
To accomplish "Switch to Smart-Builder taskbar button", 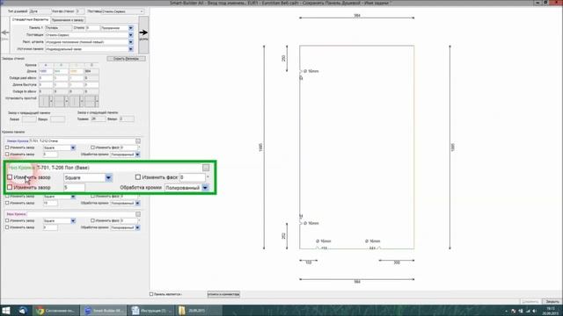I will (104, 311).
